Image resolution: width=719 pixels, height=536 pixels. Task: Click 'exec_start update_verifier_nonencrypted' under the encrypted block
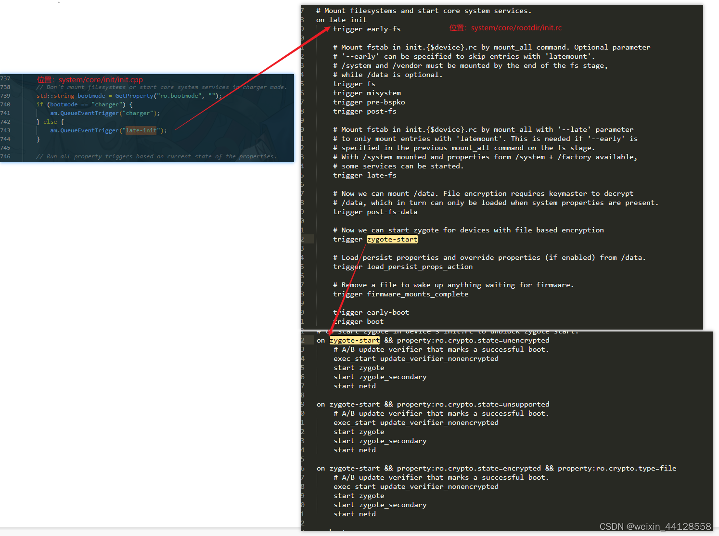[x=416, y=486]
